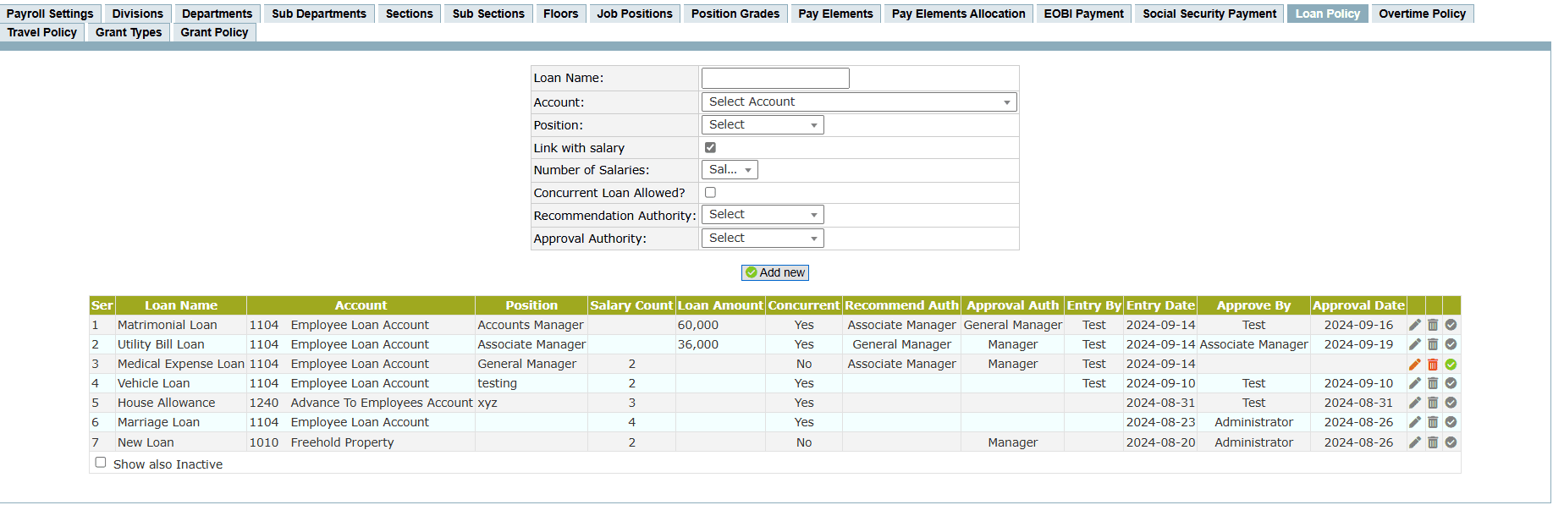This screenshot has height=505, width=1553.
Task: Edit the Medical Expense Loan row
Action: coord(1414,365)
